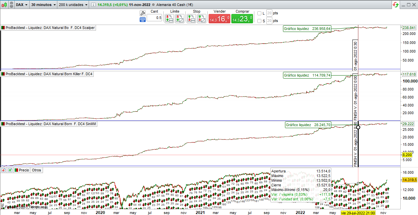Click the DC4 SinMM backtest panel label
Viewport: 418px width, 215px height.
pos(49,124)
